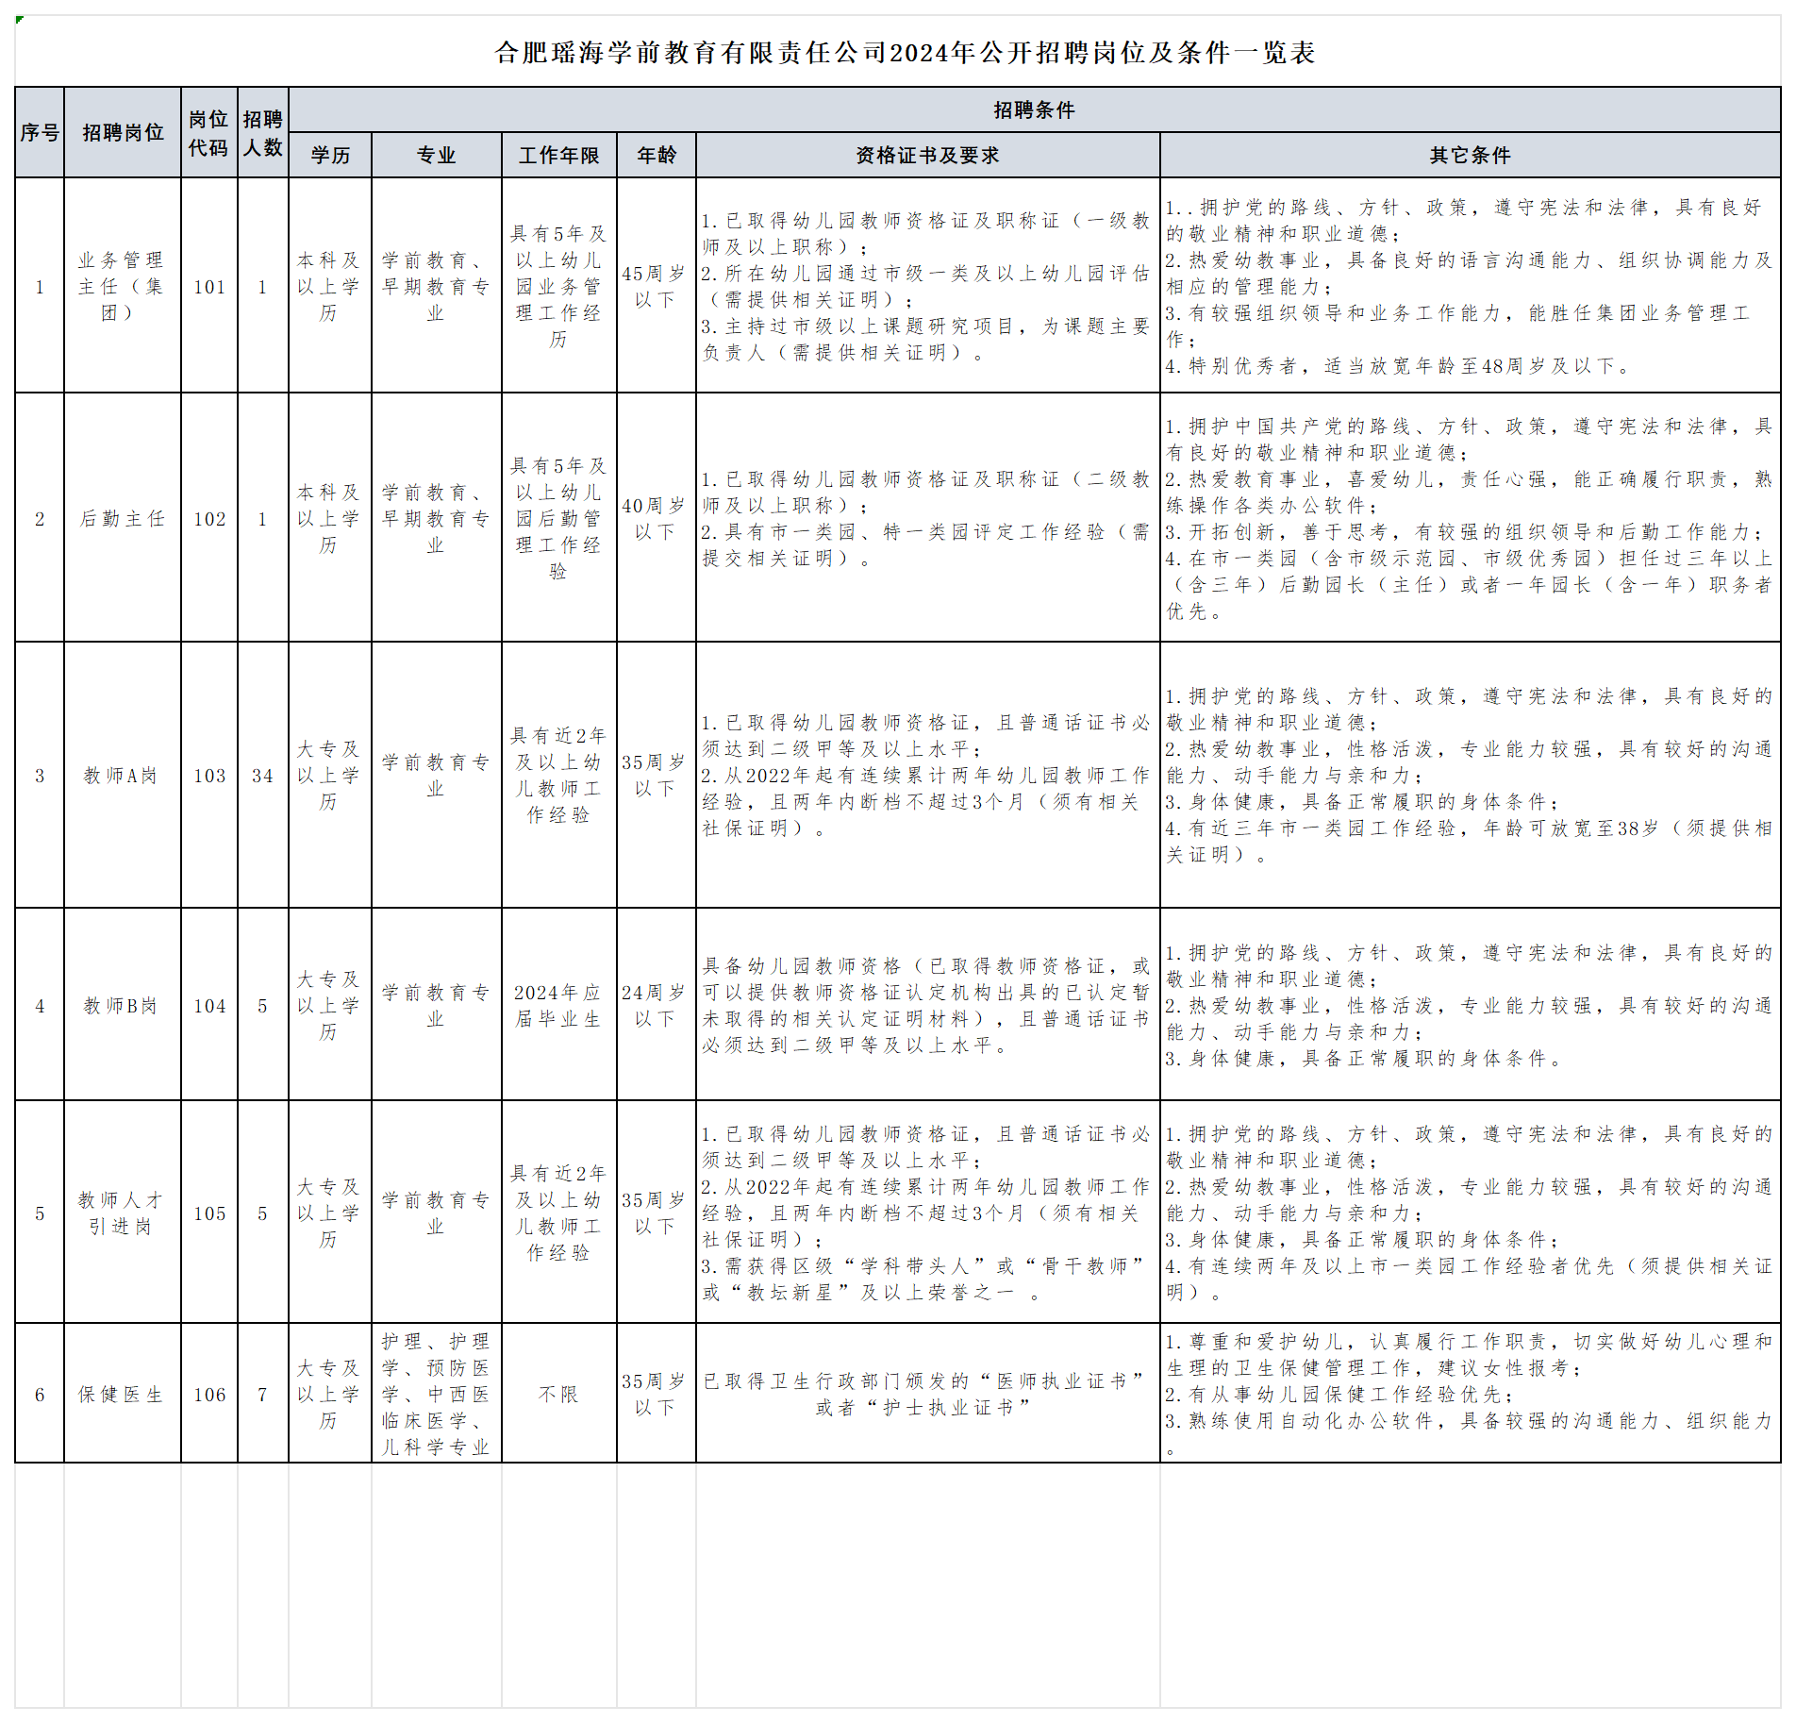Click 教师B岗 row's certificate requirement cell
This screenshot has height=1723, width=1796.
(928, 1005)
